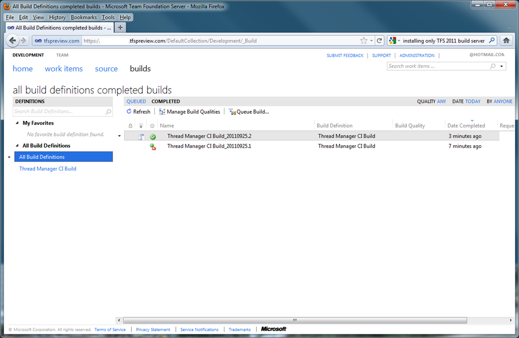519x338 pixels.
Task: Open the Administration link
Action: [417, 55]
